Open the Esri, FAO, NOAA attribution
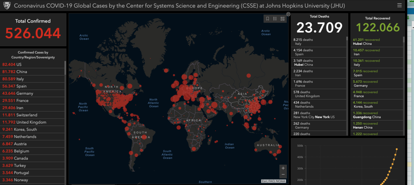 tap(274, 181)
